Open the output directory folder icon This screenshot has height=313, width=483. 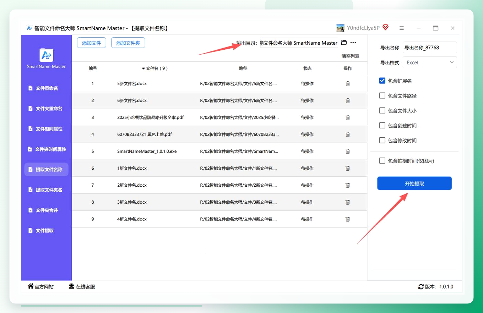pyautogui.click(x=344, y=43)
